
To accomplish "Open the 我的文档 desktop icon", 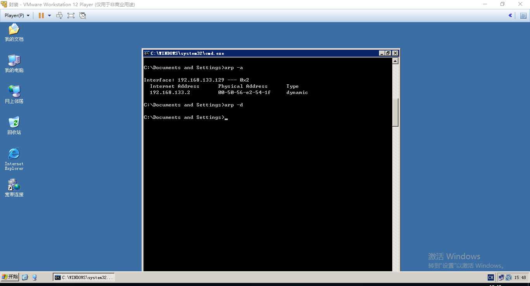I will tap(14, 33).
